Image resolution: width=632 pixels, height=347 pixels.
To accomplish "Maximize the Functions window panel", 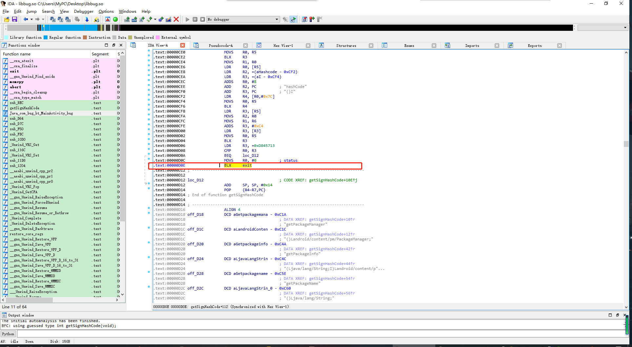I will point(106,45).
